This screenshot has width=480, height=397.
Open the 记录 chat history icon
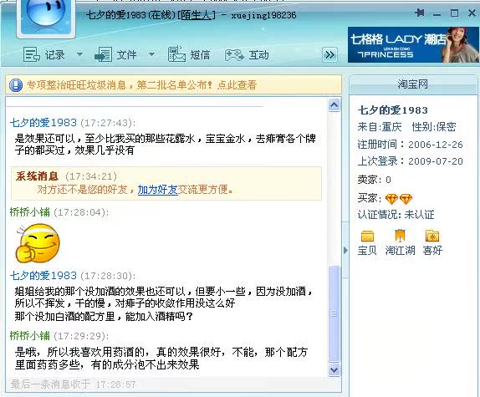coord(32,55)
